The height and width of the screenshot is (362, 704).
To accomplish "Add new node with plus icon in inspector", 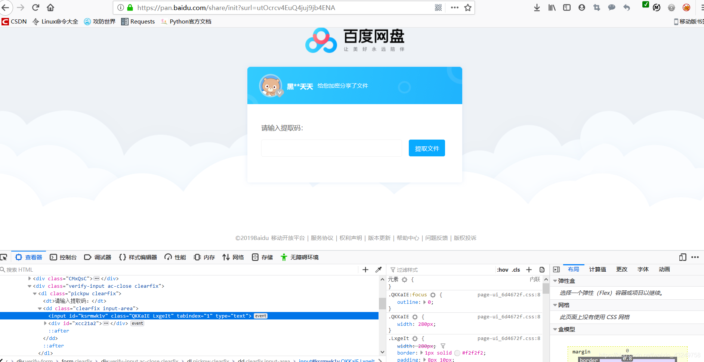I will (365, 269).
